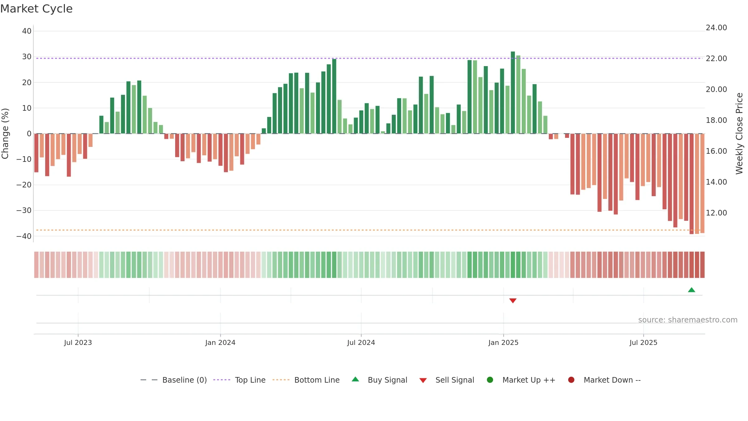Screen dimensions: 748x421
Task: Click the Jan 2024 x-axis label
Action: tap(220, 342)
